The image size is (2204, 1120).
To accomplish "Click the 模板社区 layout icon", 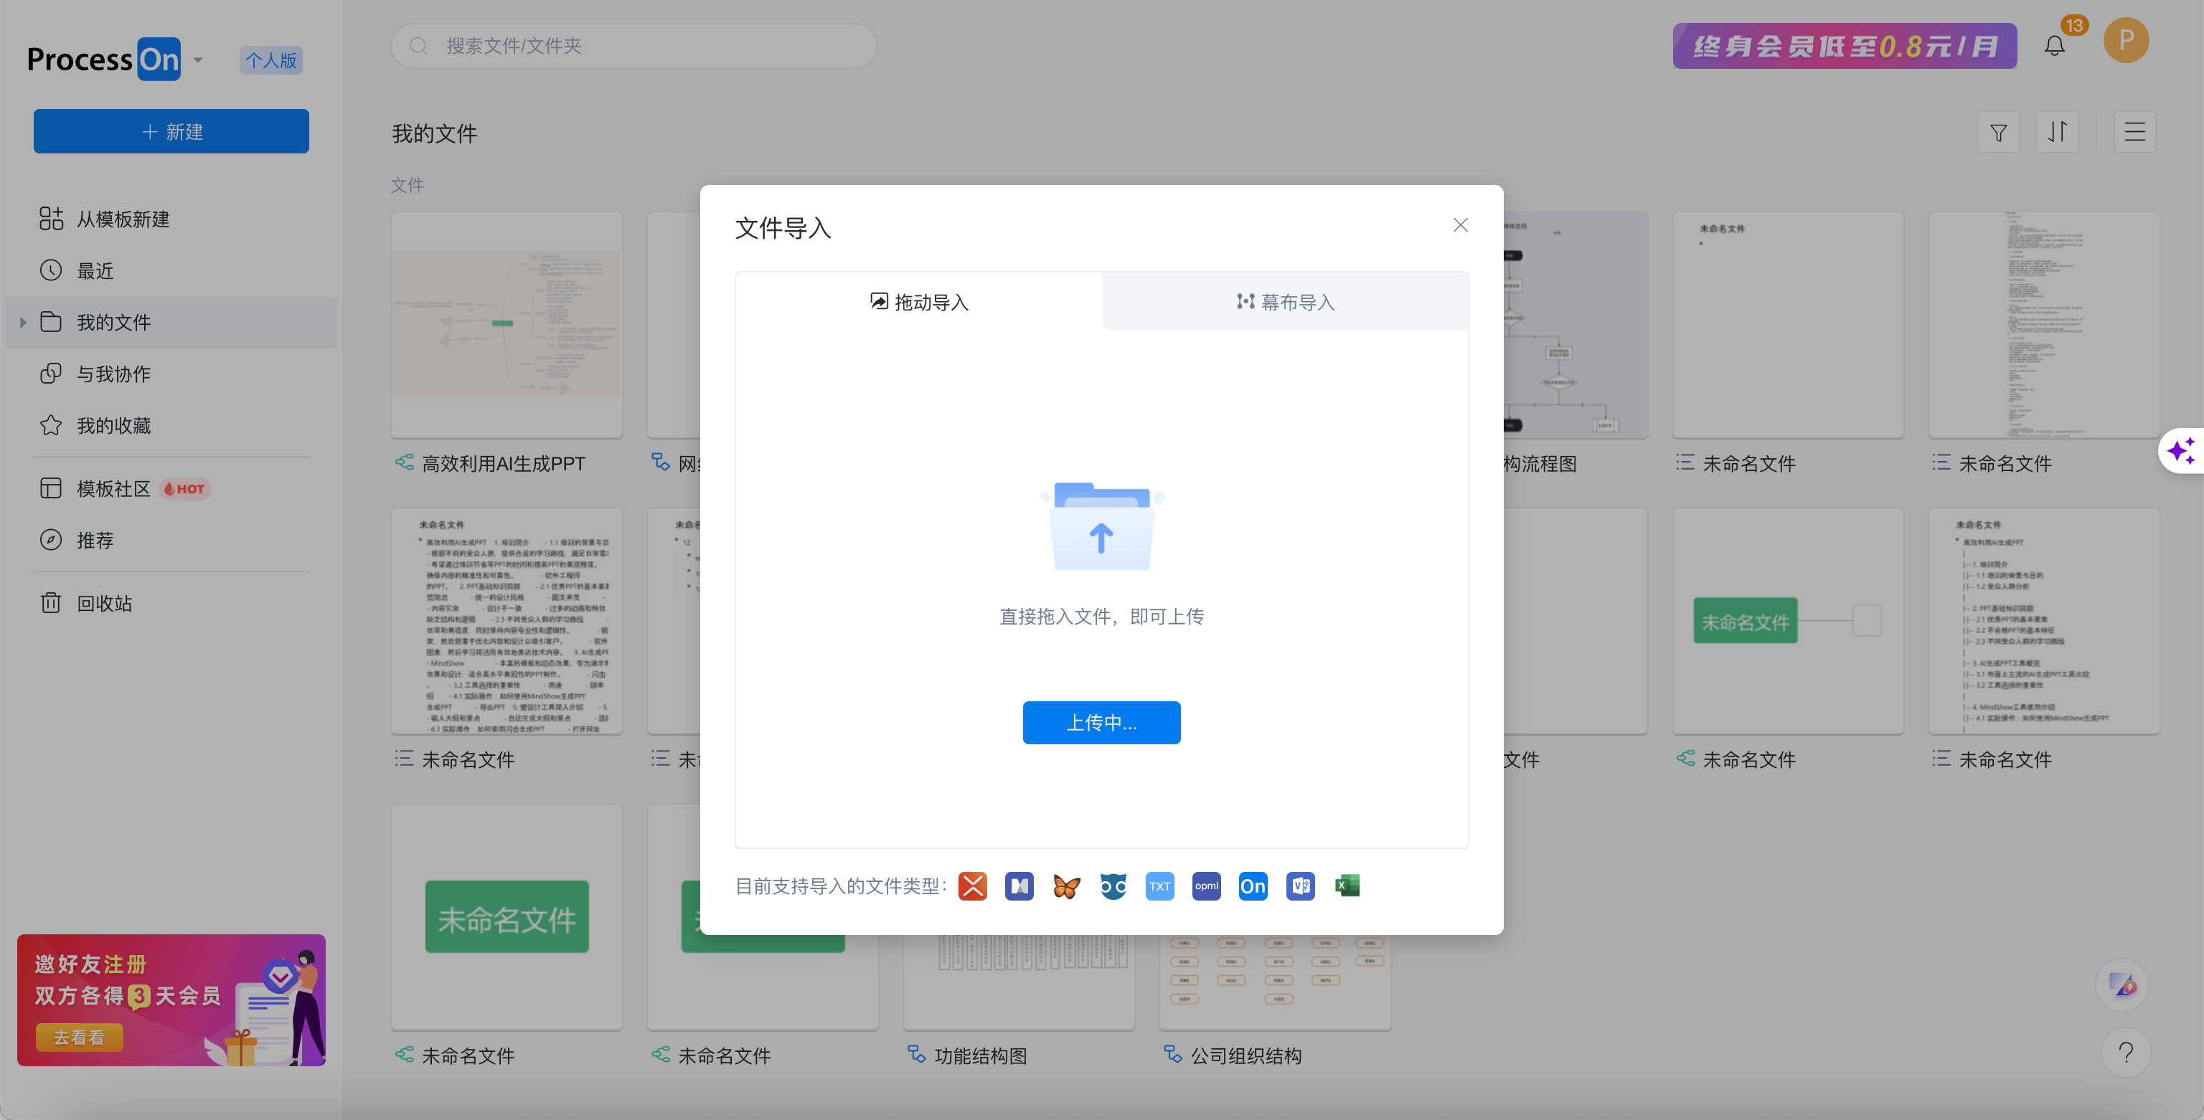I will [x=52, y=488].
